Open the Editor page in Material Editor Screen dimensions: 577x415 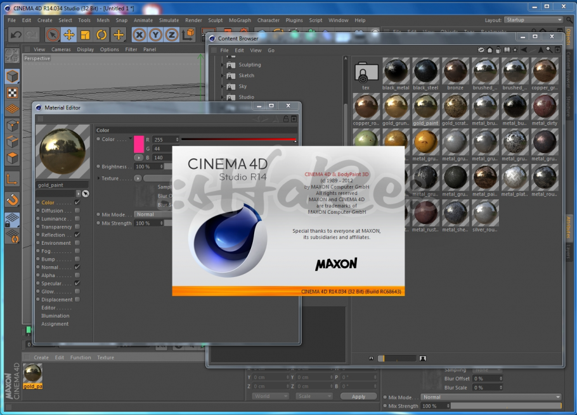pos(49,307)
